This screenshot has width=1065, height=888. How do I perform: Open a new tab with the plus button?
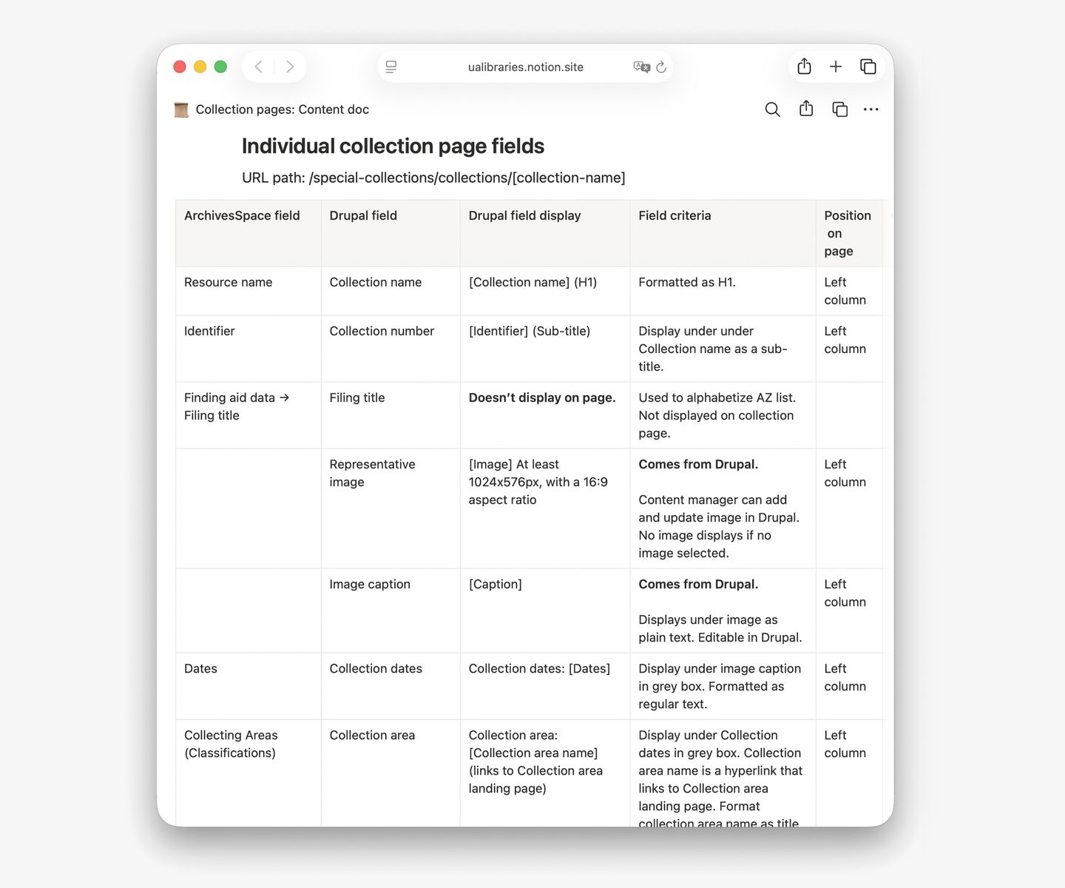[x=836, y=66]
